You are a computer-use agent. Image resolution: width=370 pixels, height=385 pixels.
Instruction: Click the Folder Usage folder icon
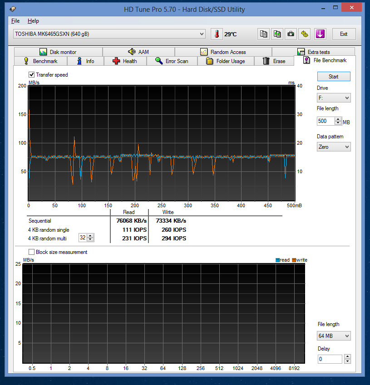[209, 61]
